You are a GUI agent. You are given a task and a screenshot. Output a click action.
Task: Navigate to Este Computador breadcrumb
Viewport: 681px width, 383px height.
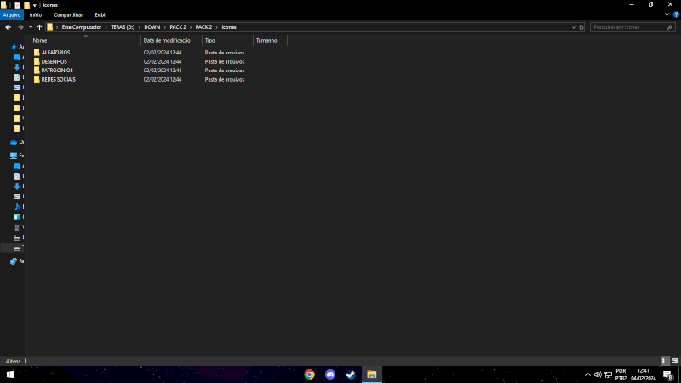(81, 27)
